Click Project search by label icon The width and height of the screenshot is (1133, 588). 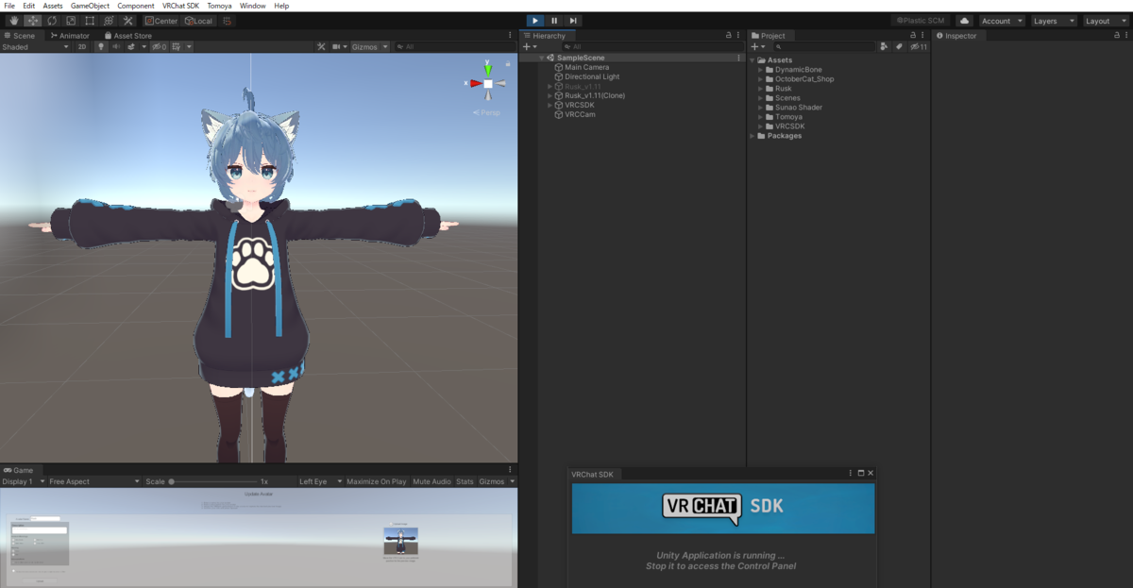point(899,46)
